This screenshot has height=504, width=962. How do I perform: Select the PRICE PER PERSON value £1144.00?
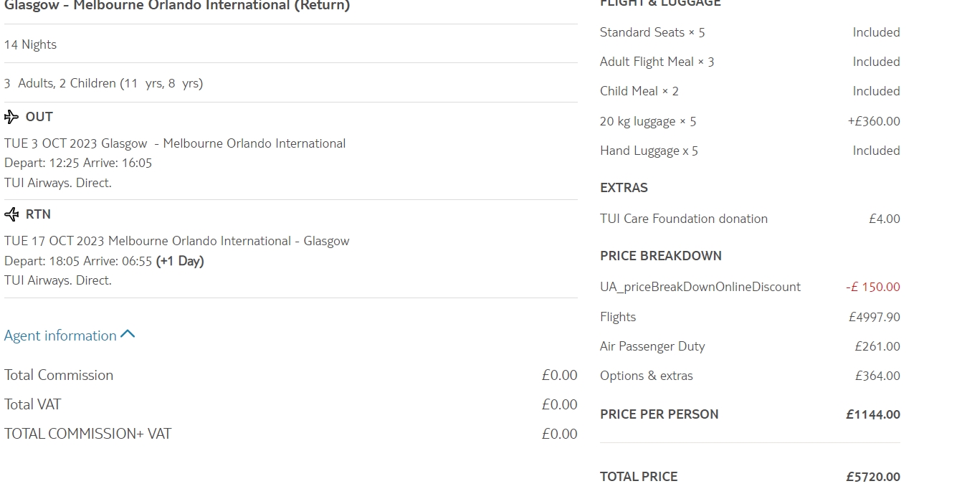872,414
